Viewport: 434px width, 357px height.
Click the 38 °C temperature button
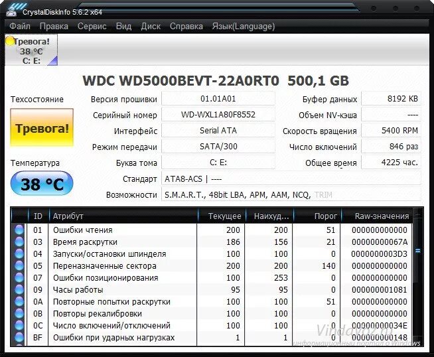[x=42, y=184]
